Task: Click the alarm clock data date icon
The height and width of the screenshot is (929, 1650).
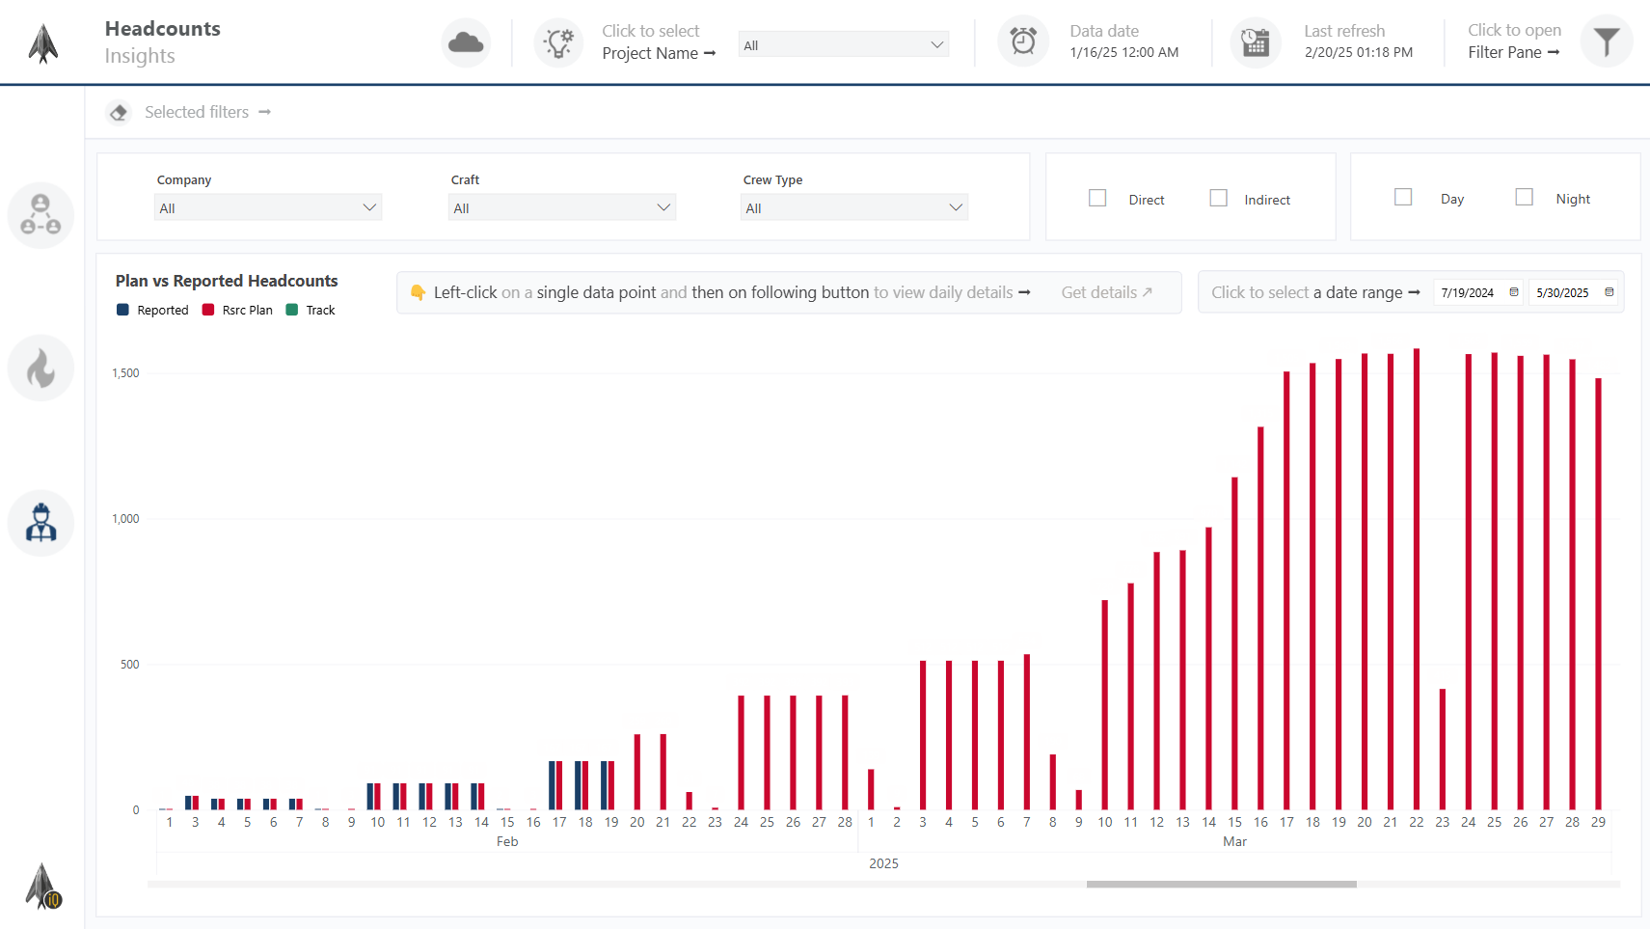Action: (1023, 41)
